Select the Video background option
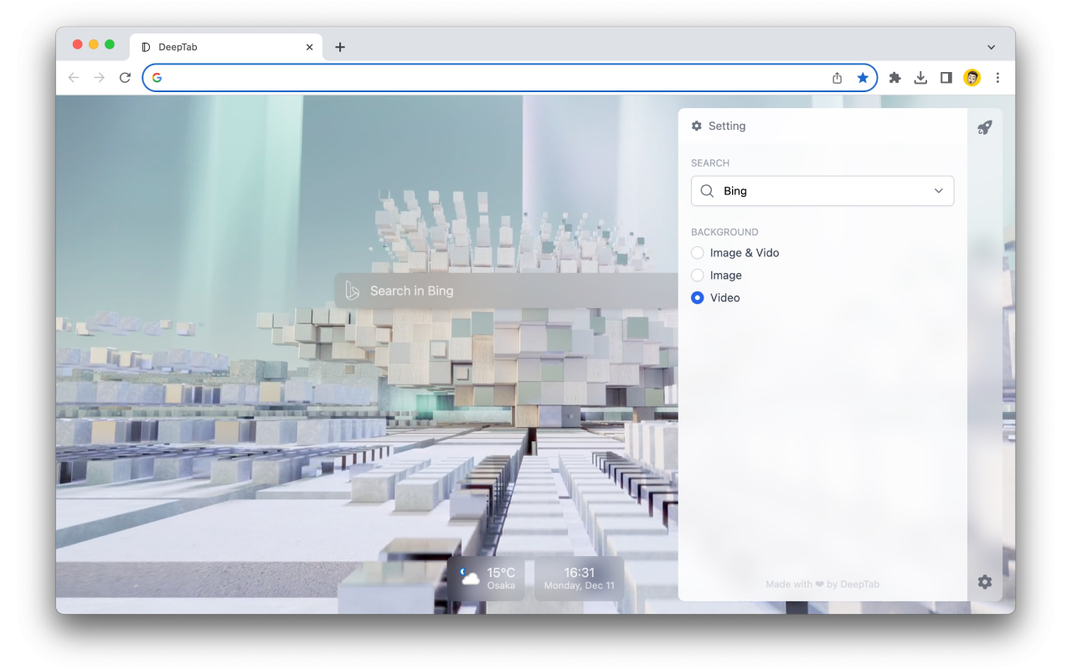 [698, 297]
